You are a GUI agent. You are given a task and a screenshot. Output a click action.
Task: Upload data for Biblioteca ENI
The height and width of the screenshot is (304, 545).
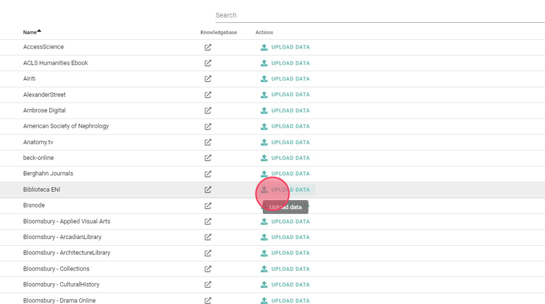[285, 190]
